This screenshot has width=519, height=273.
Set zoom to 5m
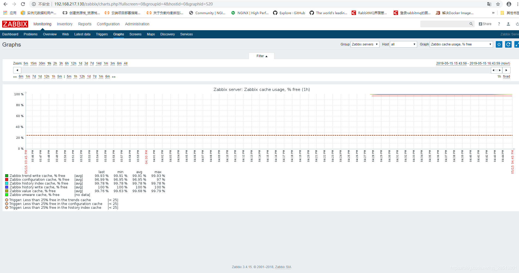26,63
